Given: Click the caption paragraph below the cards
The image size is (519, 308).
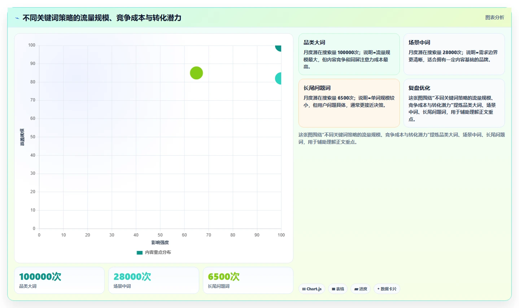Looking at the screenshot, I should pyautogui.click(x=401, y=138).
